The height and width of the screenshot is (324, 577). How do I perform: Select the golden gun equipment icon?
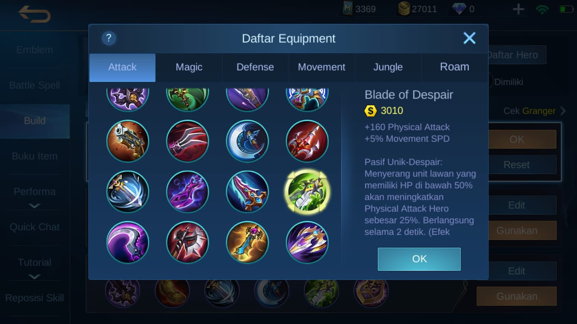tap(128, 141)
